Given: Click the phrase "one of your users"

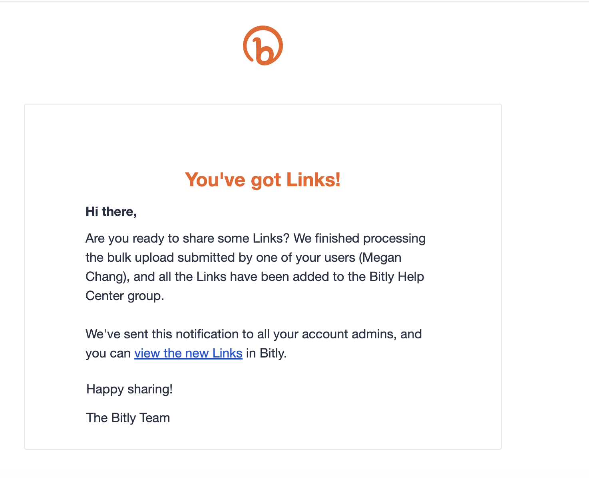Looking at the screenshot, I should [306, 258].
